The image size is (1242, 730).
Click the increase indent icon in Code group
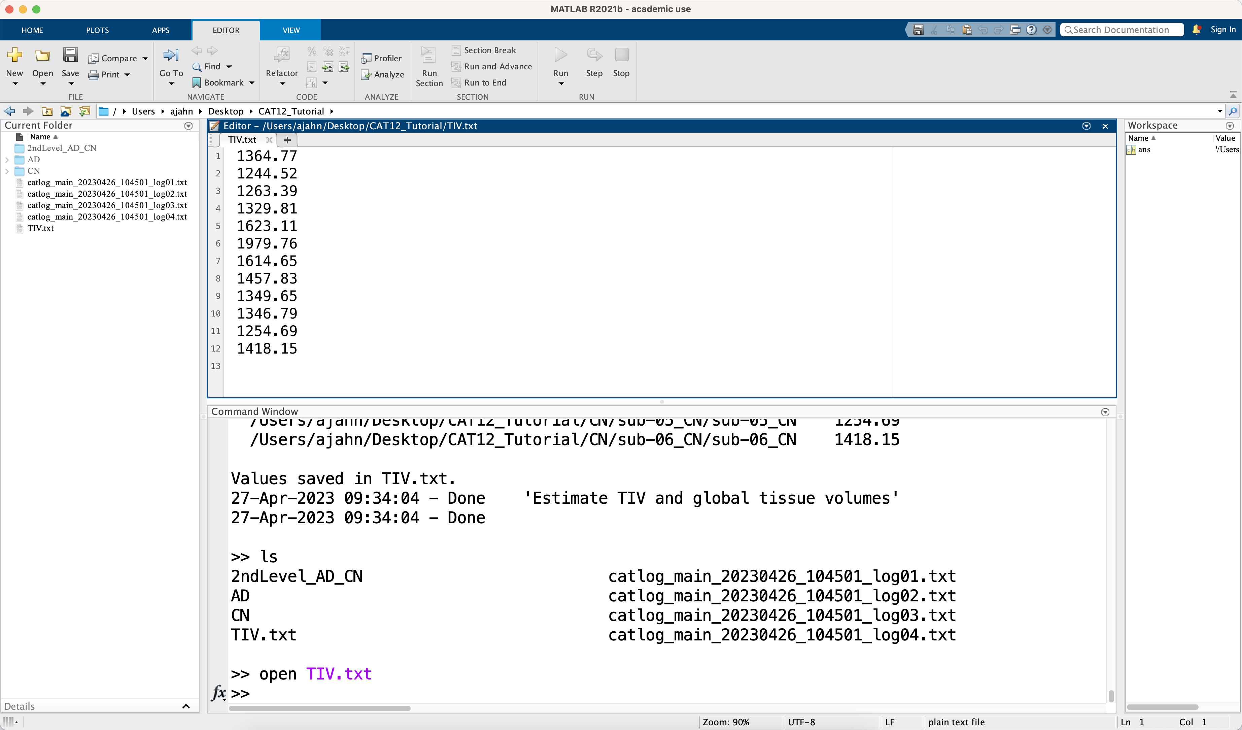click(327, 67)
